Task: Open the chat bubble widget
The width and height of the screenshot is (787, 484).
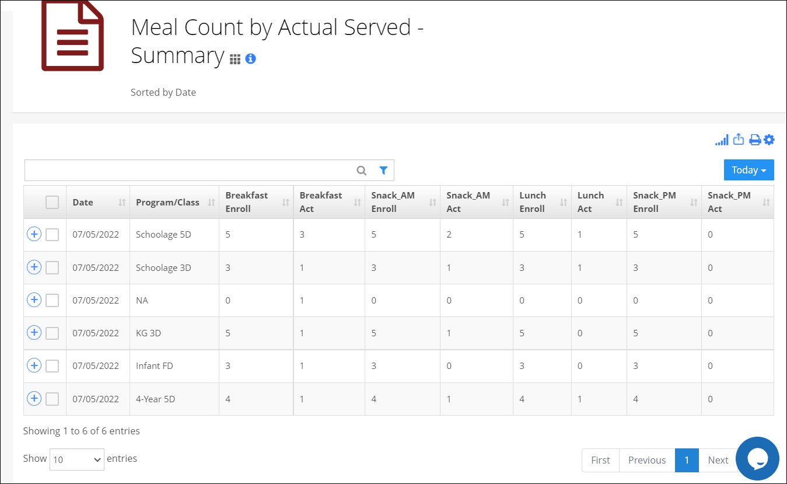Action: pos(757,458)
